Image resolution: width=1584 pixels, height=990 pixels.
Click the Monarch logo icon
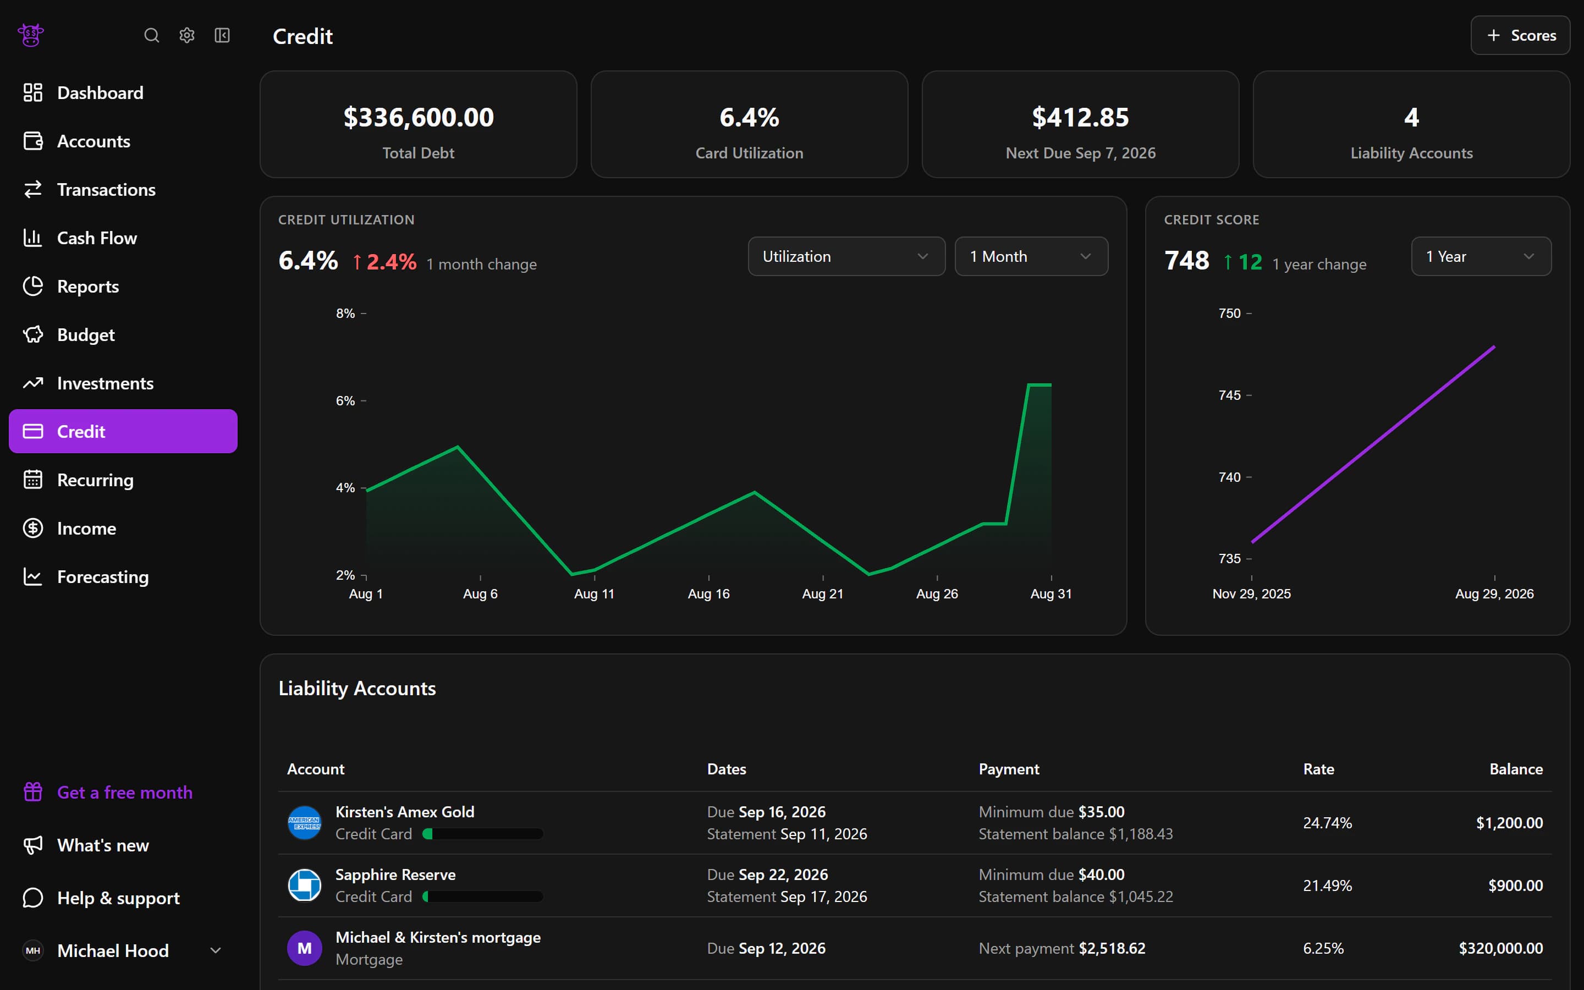31,35
